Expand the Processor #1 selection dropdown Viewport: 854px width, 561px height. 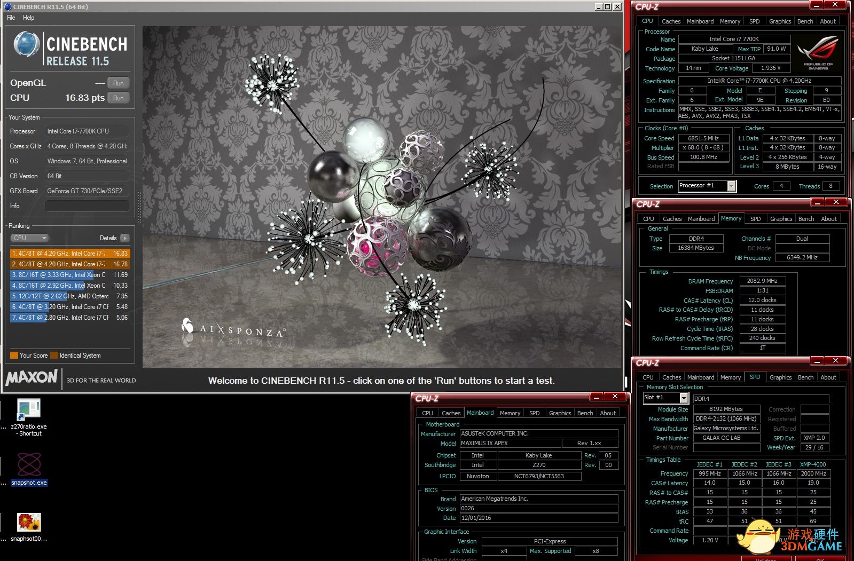point(731,186)
